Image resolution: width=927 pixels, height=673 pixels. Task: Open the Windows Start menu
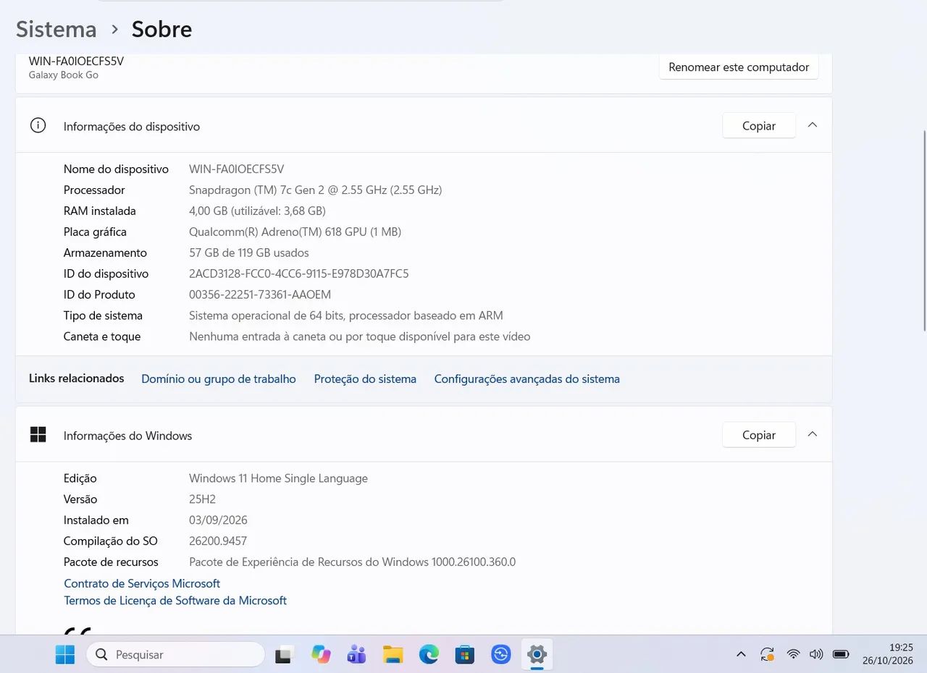pos(65,655)
